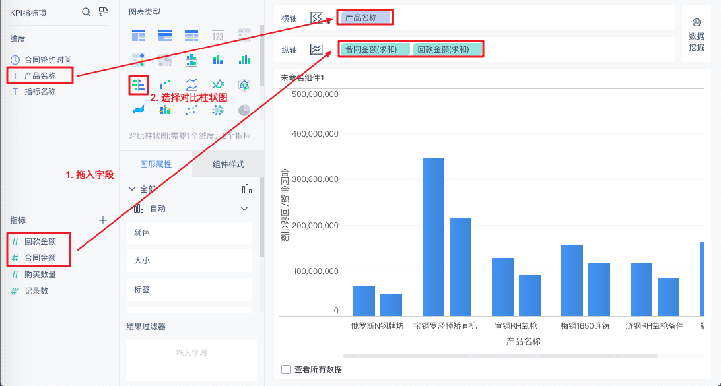Click the 标签 attribute drop box
Screen dimensions: 721x386
pyautogui.click(x=189, y=290)
